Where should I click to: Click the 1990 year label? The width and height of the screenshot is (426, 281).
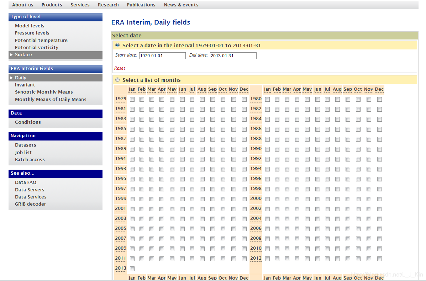[x=256, y=149]
